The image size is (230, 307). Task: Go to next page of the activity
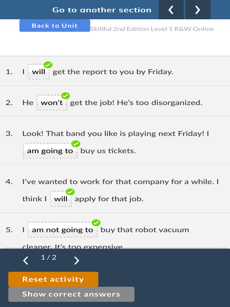click(x=76, y=261)
